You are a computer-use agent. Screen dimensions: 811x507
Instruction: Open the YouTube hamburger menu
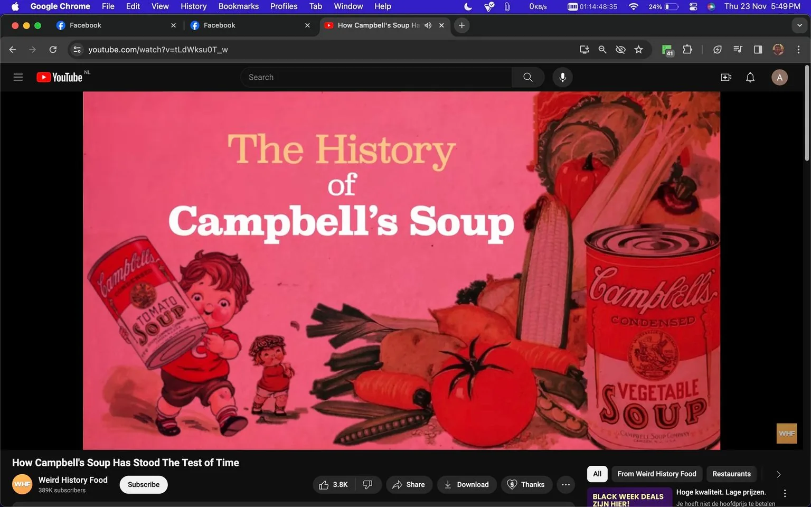[x=17, y=77]
